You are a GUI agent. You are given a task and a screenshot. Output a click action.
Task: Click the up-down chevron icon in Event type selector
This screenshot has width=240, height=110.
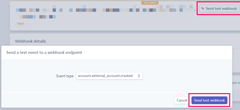click(x=139, y=76)
